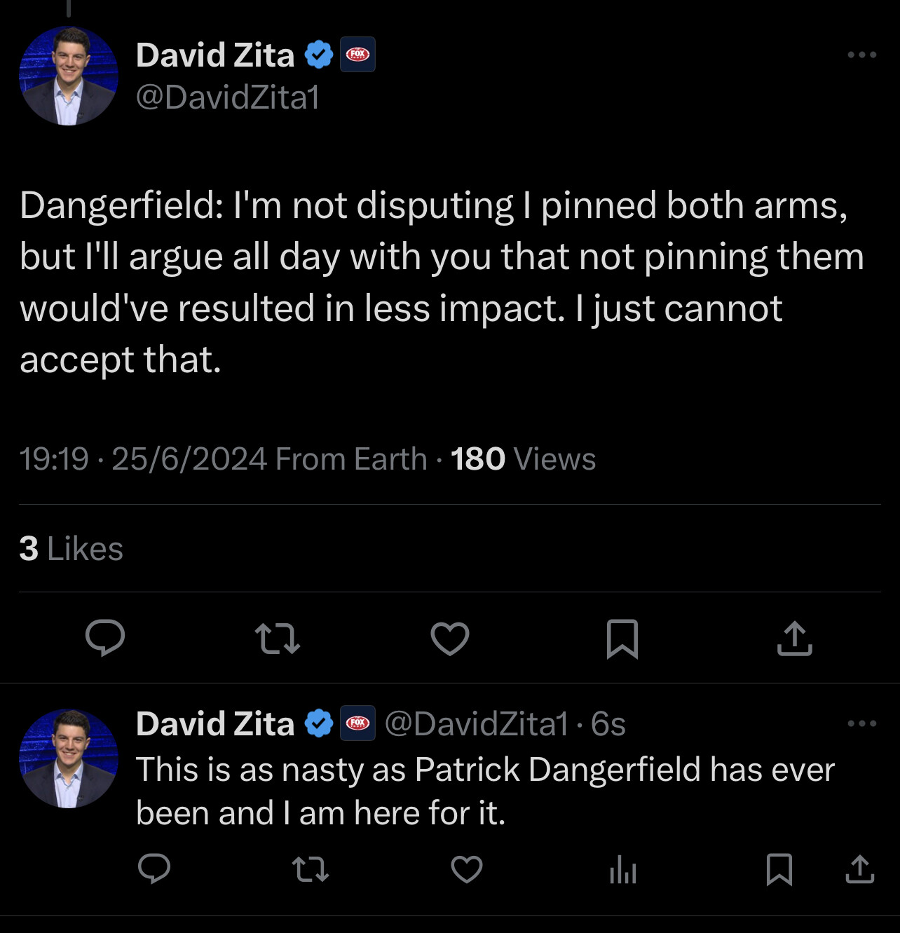
Task: Like the main tweet with heart icon
Action: point(450,639)
